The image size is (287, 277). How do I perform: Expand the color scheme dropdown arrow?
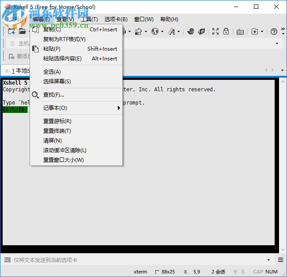(146, 32)
